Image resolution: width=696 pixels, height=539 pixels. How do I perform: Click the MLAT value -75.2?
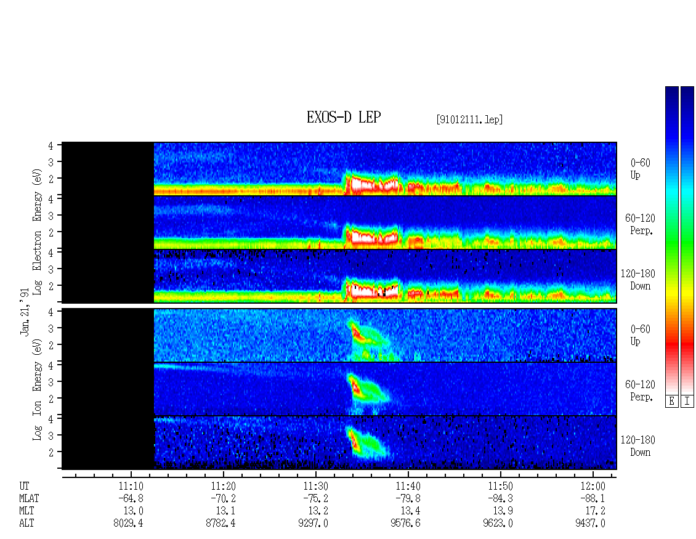(x=315, y=498)
